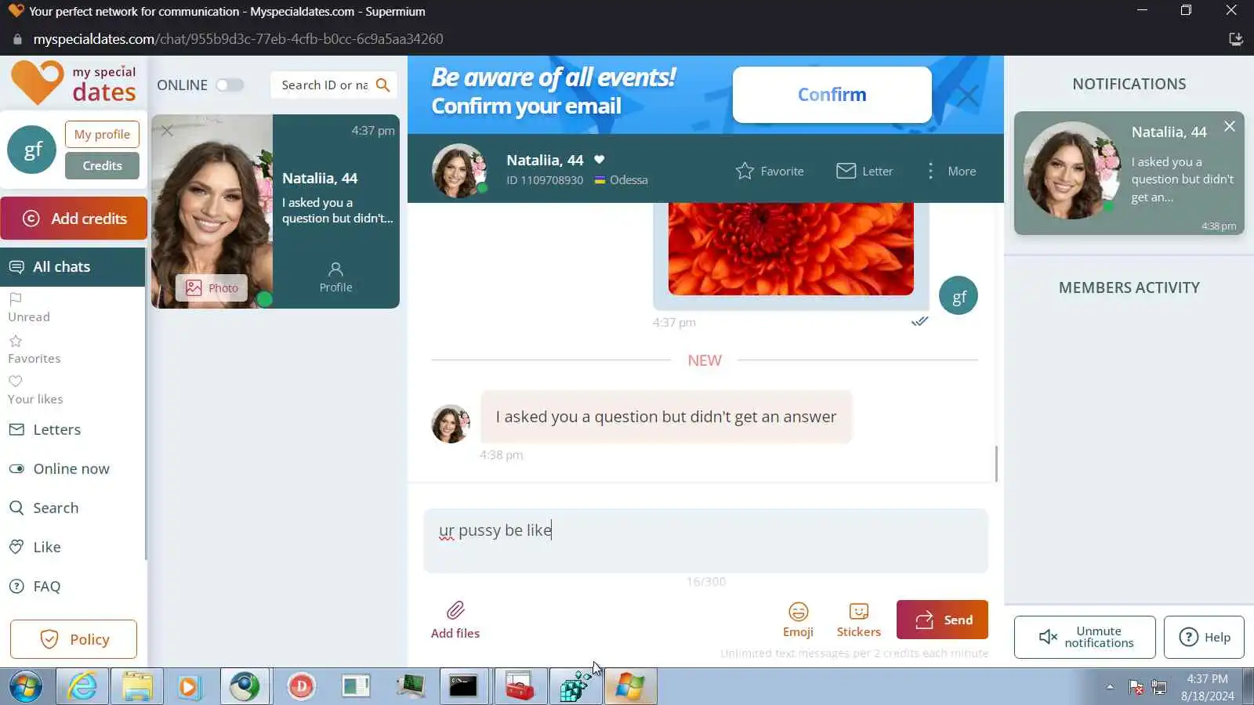Open Nataliia's Photo from chat card
This screenshot has height=705, width=1254.
[x=212, y=288]
